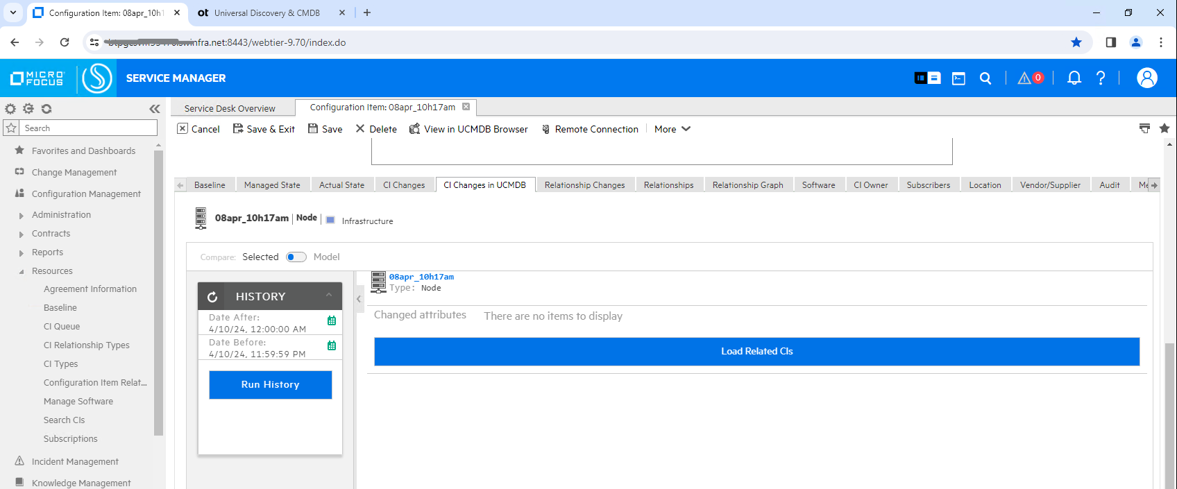The height and width of the screenshot is (489, 1177).
Task: Collapse the HISTORY panel chevron
Action: [329, 295]
